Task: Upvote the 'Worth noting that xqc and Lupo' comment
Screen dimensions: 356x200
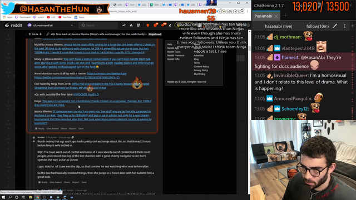Action: point(34,138)
